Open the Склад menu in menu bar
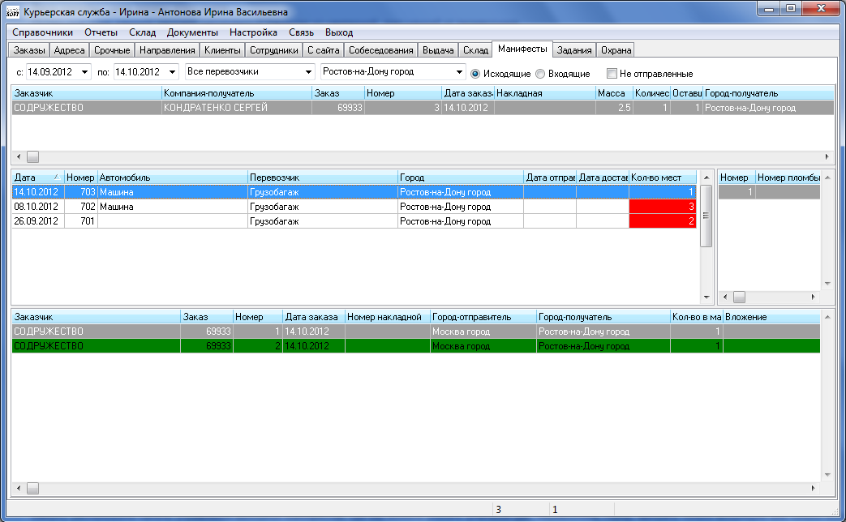The width and height of the screenshot is (846, 522). click(x=143, y=32)
